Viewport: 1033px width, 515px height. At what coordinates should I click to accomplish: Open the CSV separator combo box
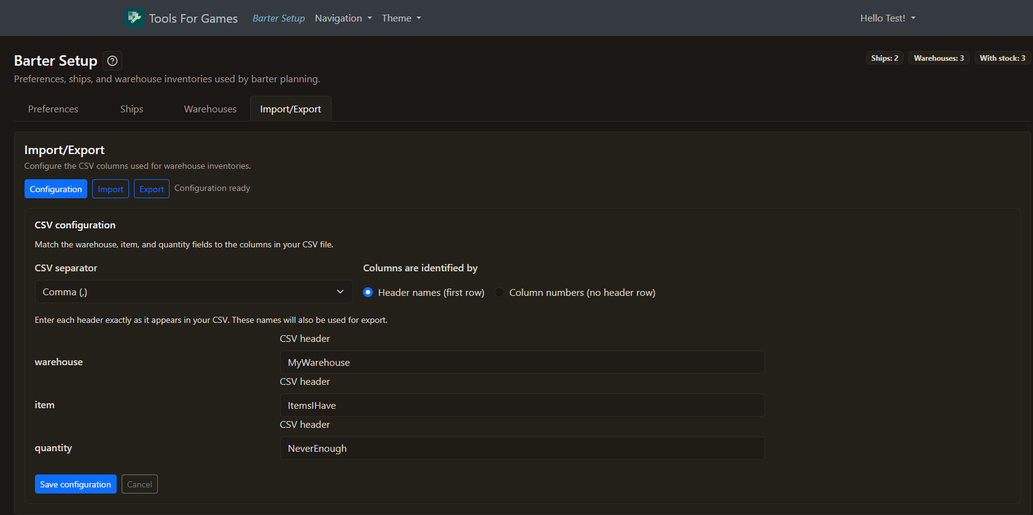(193, 292)
